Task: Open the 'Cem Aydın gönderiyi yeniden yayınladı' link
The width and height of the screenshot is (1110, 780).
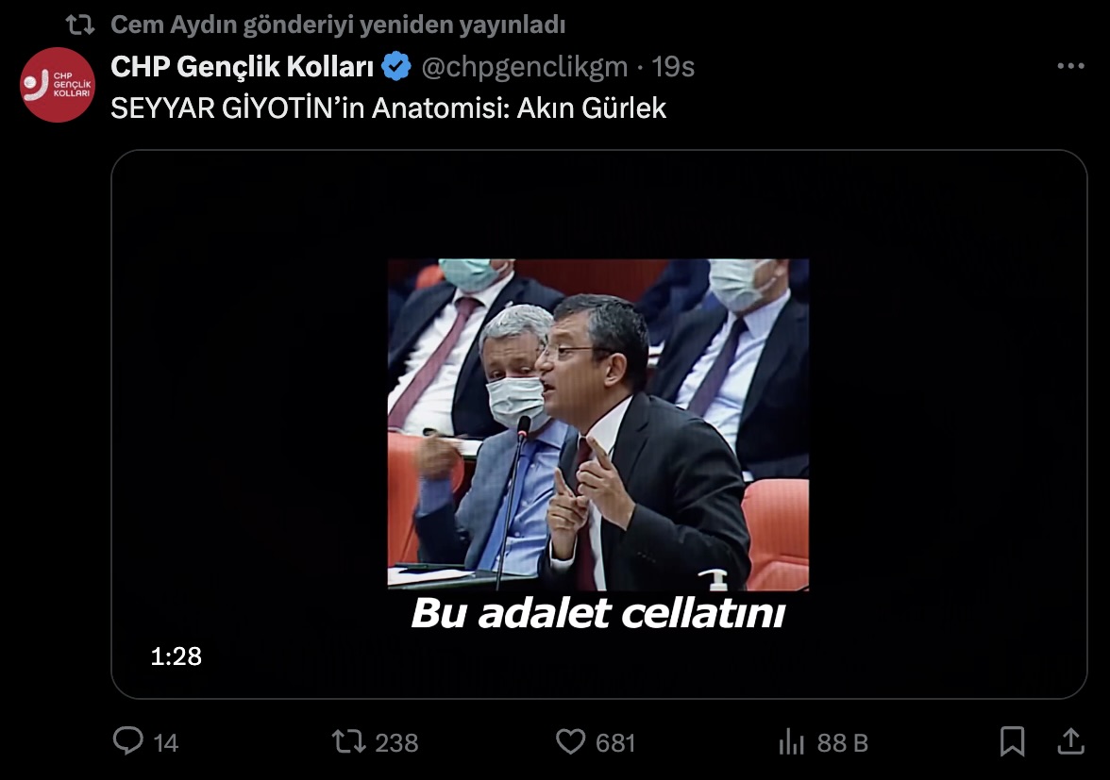Action: tap(338, 25)
